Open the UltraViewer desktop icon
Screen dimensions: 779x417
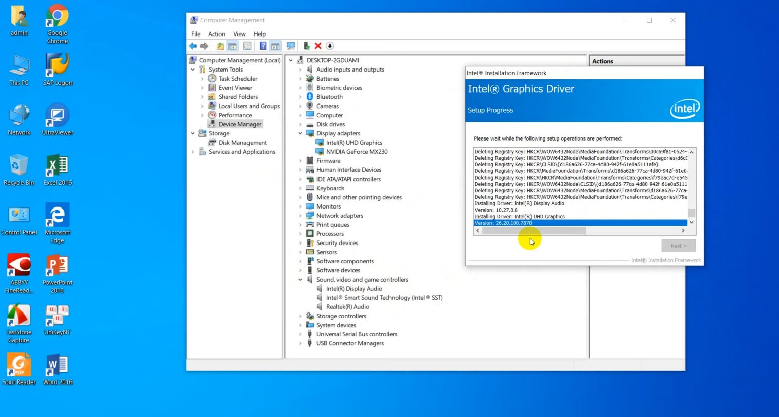pyautogui.click(x=57, y=120)
